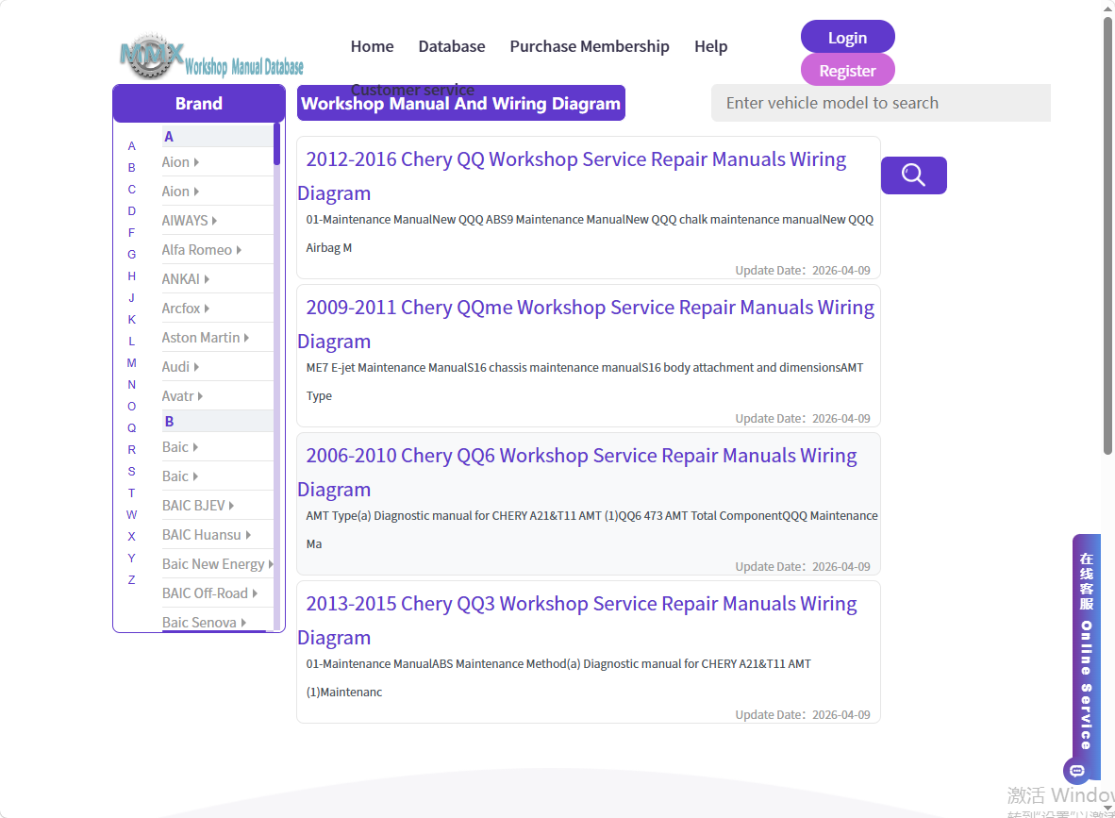
Task: Click the magnifier search button
Action: click(x=913, y=175)
